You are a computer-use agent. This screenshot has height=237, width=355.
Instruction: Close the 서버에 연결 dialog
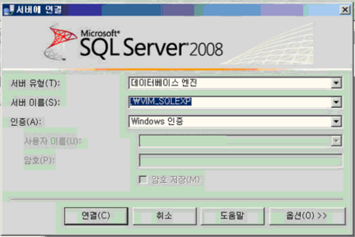[x=345, y=10]
